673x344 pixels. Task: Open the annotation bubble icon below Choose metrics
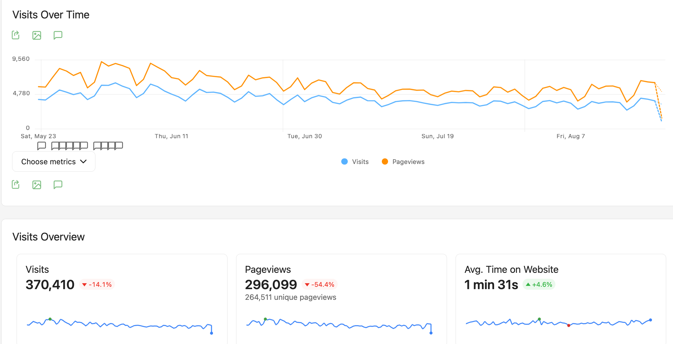click(58, 185)
